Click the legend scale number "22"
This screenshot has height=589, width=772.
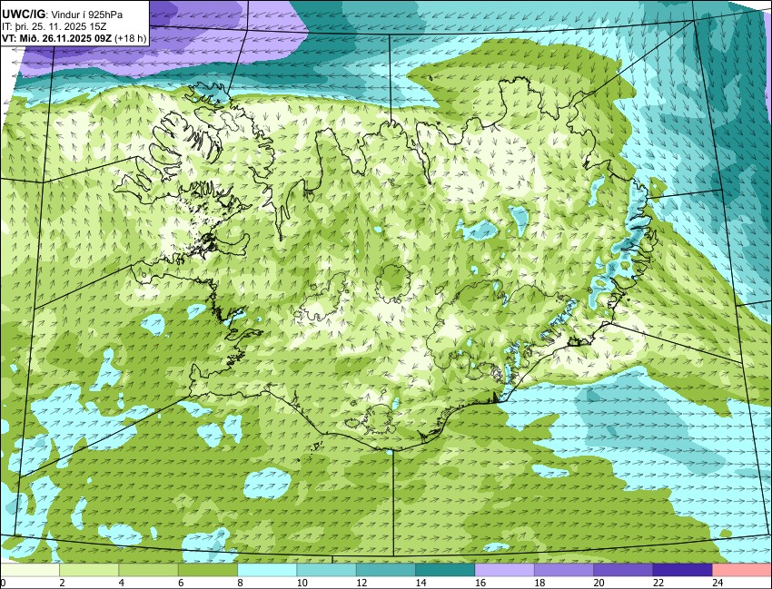[658, 583]
